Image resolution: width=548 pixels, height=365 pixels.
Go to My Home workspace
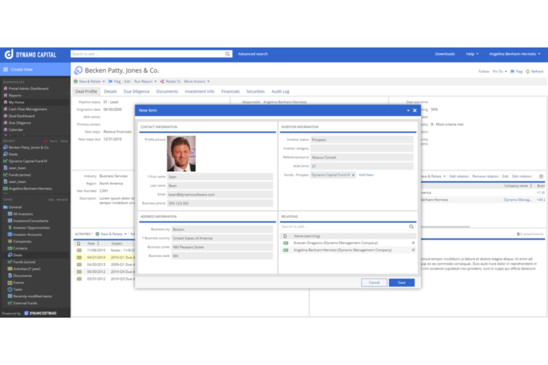tap(16, 102)
